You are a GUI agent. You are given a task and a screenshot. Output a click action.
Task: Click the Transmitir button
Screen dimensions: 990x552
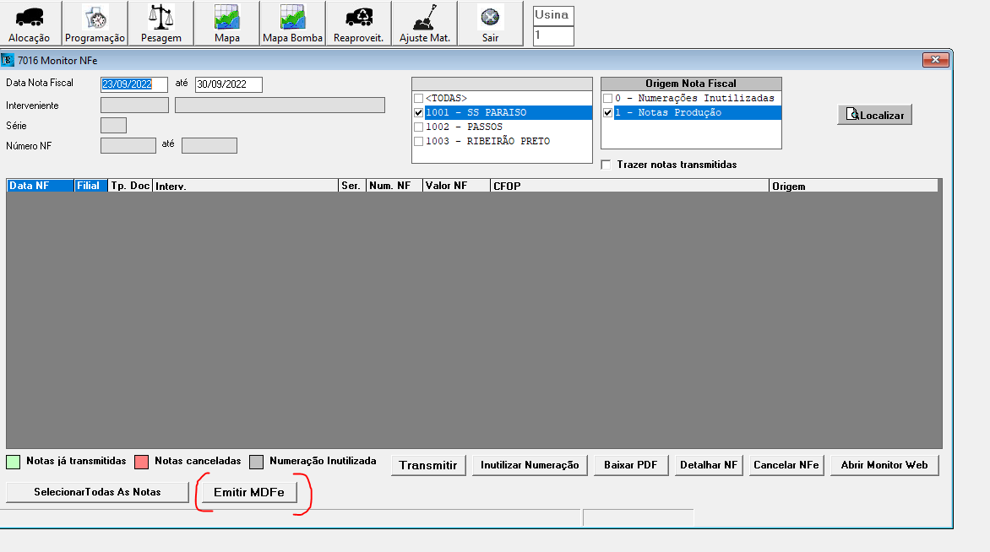[x=428, y=465]
